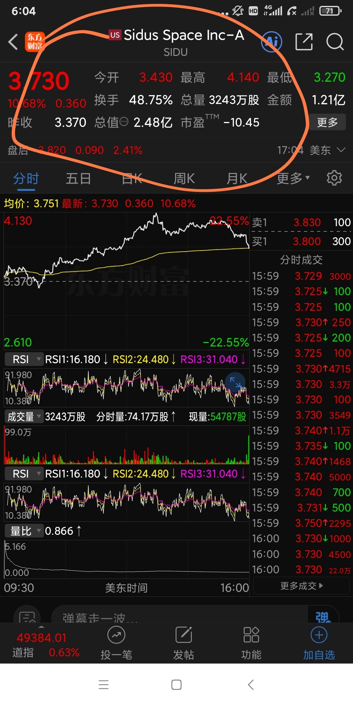
Task: Tap the 东方财富 app logo
Action: pyautogui.click(x=34, y=42)
